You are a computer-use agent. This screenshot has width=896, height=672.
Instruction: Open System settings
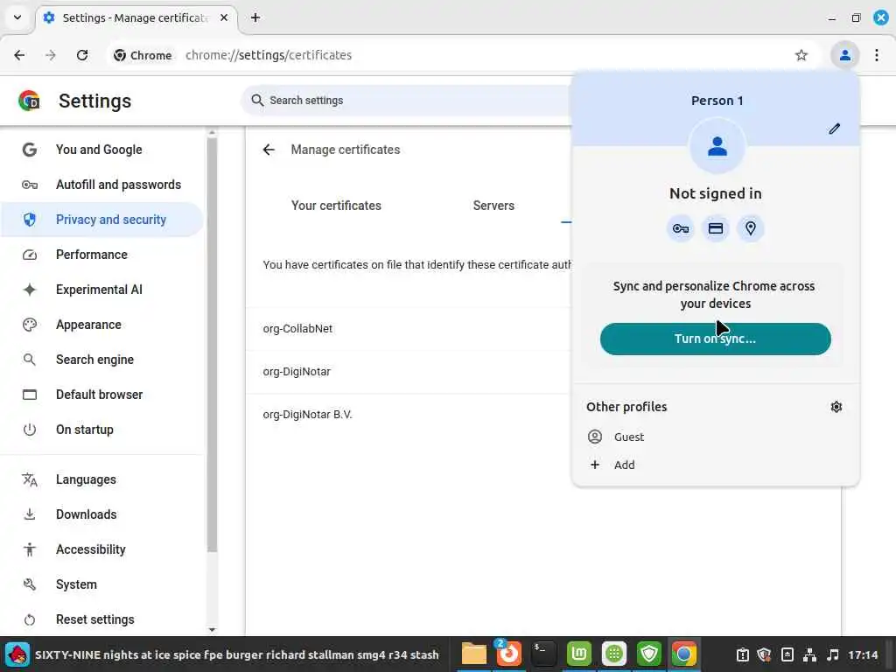(x=101, y=584)
